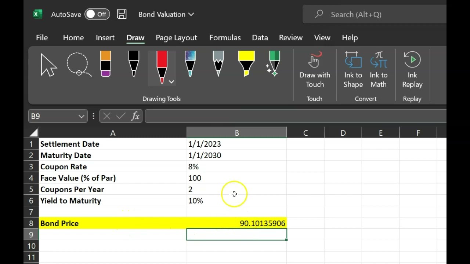Viewport: 470px width, 264px height.
Task: Choose the yellow highlighter tool
Action: pyautogui.click(x=246, y=64)
